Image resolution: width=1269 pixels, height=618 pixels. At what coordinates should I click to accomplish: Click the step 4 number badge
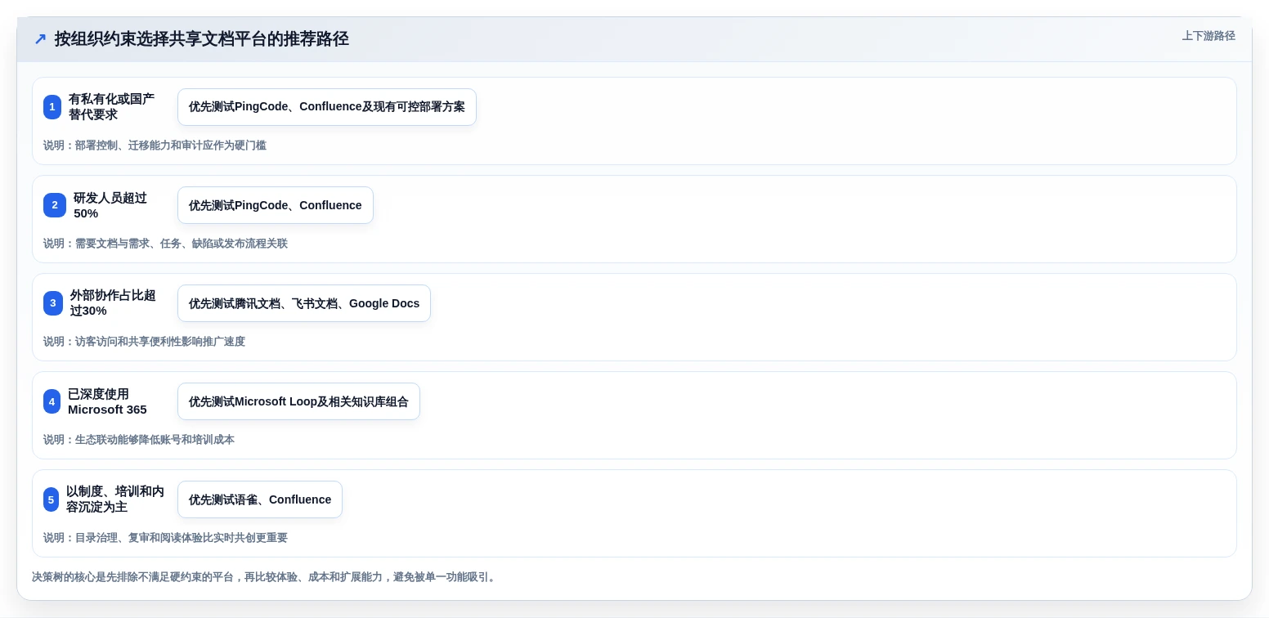[x=52, y=401]
